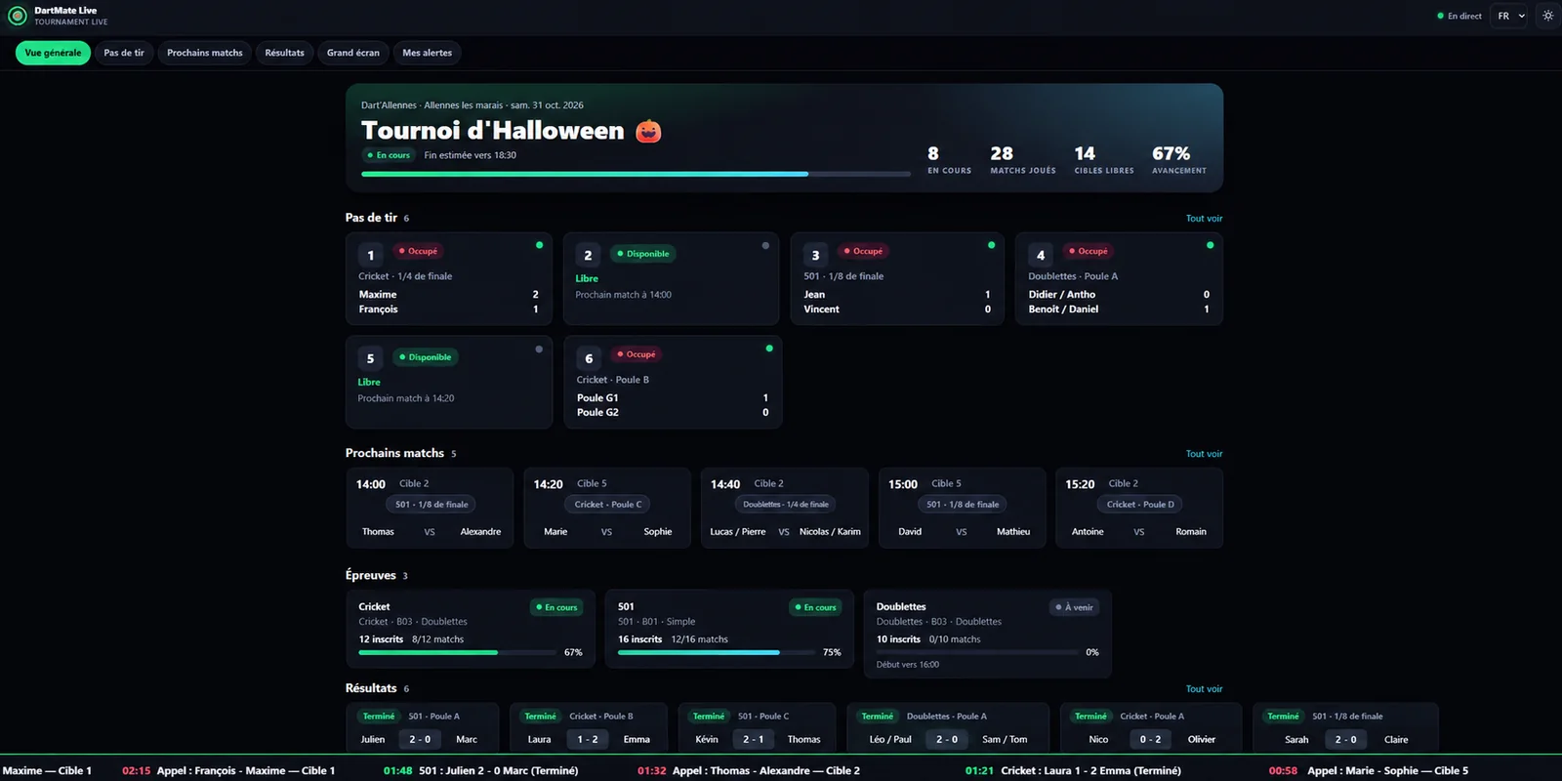Toggle the light/dark theme sun icon
The width and height of the screenshot is (1562, 781).
click(1547, 16)
